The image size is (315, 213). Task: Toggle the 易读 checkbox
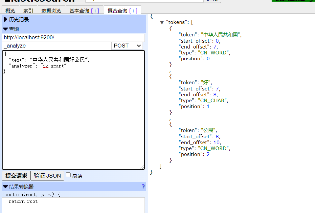(x=68, y=175)
